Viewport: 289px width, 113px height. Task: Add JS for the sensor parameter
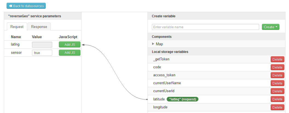coord(70,53)
